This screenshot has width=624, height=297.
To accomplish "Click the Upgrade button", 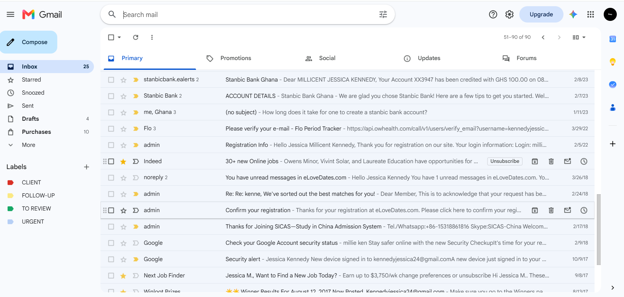I will point(541,14).
